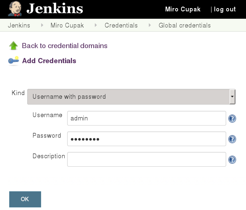Click the key Add Credentials icon
This screenshot has width=246, height=210.
click(x=14, y=61)
